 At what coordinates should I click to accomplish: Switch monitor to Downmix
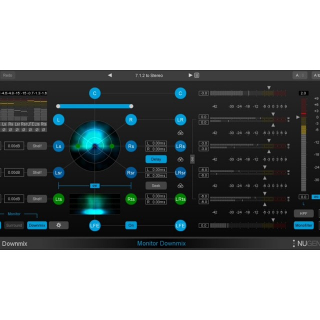[x=37, y=225]
